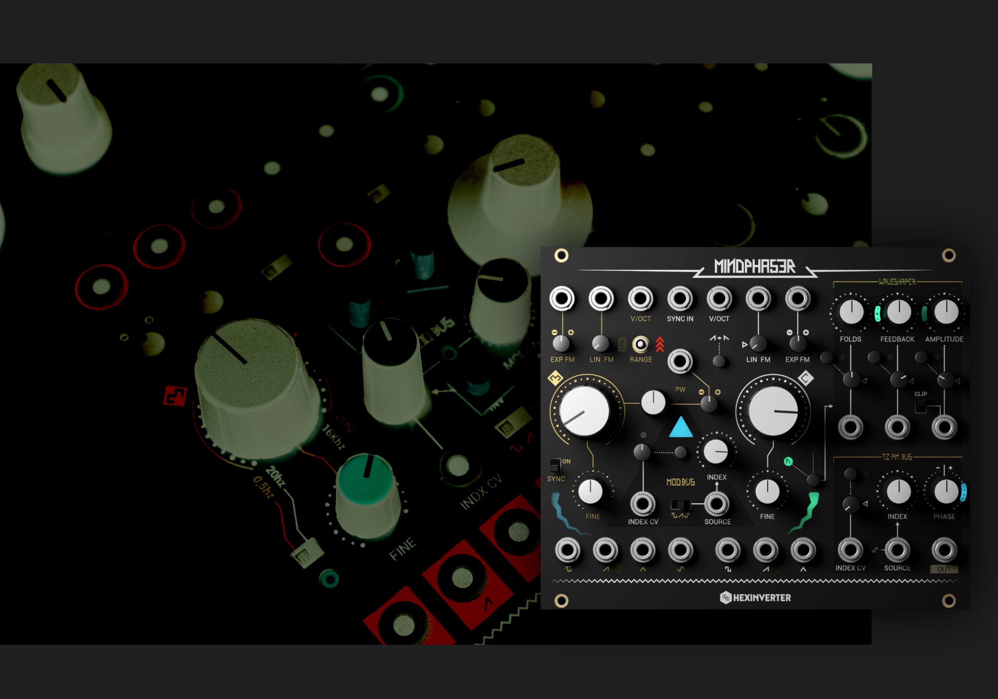998x699 pixels.
Task: Click the OUT jack in the TZ-PM bus
Action: (x=944, y=550)
